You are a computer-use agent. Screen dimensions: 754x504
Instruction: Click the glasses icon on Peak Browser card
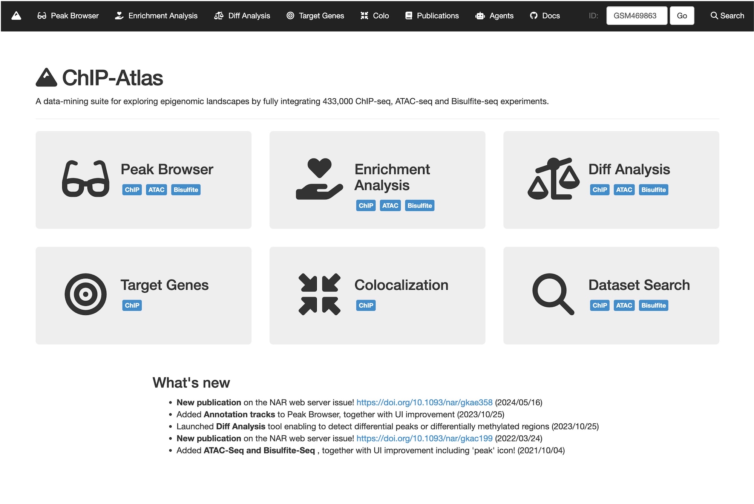(86, 179)
